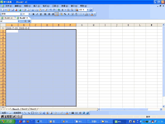
Task: Click the QQ penguin tray icon
Action: (x=153, y=122)
